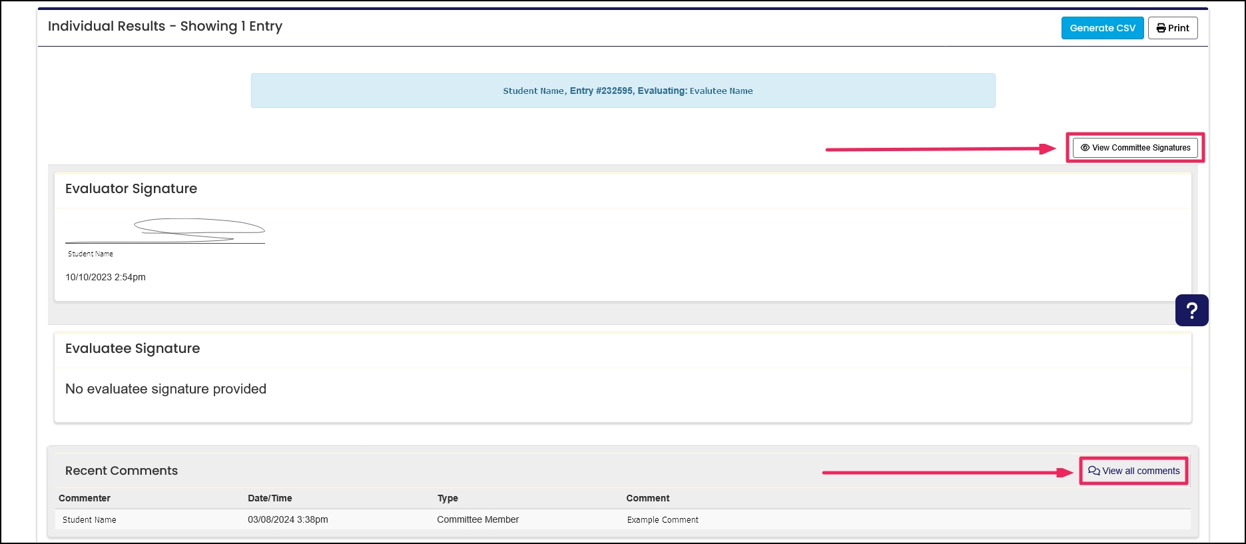
Task: Click the Comment column header
Action: (x=648, y=498)
